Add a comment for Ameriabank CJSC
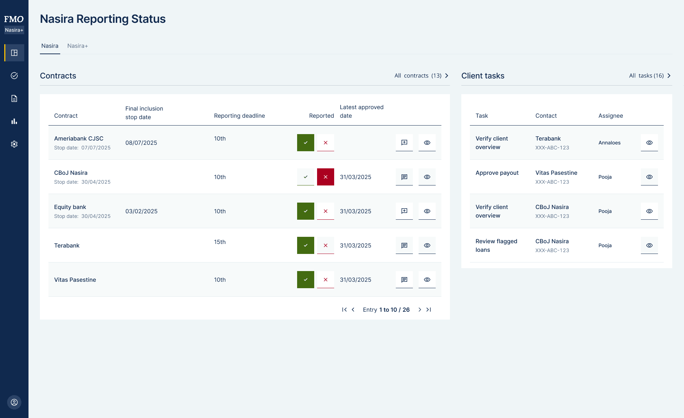The width and height of the screenshot is (684, 418). coord(404,143)
